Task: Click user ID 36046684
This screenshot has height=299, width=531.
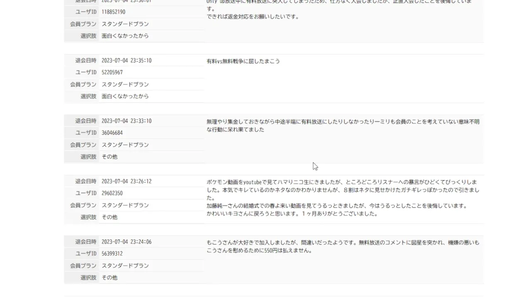Action: coord(112,133)
